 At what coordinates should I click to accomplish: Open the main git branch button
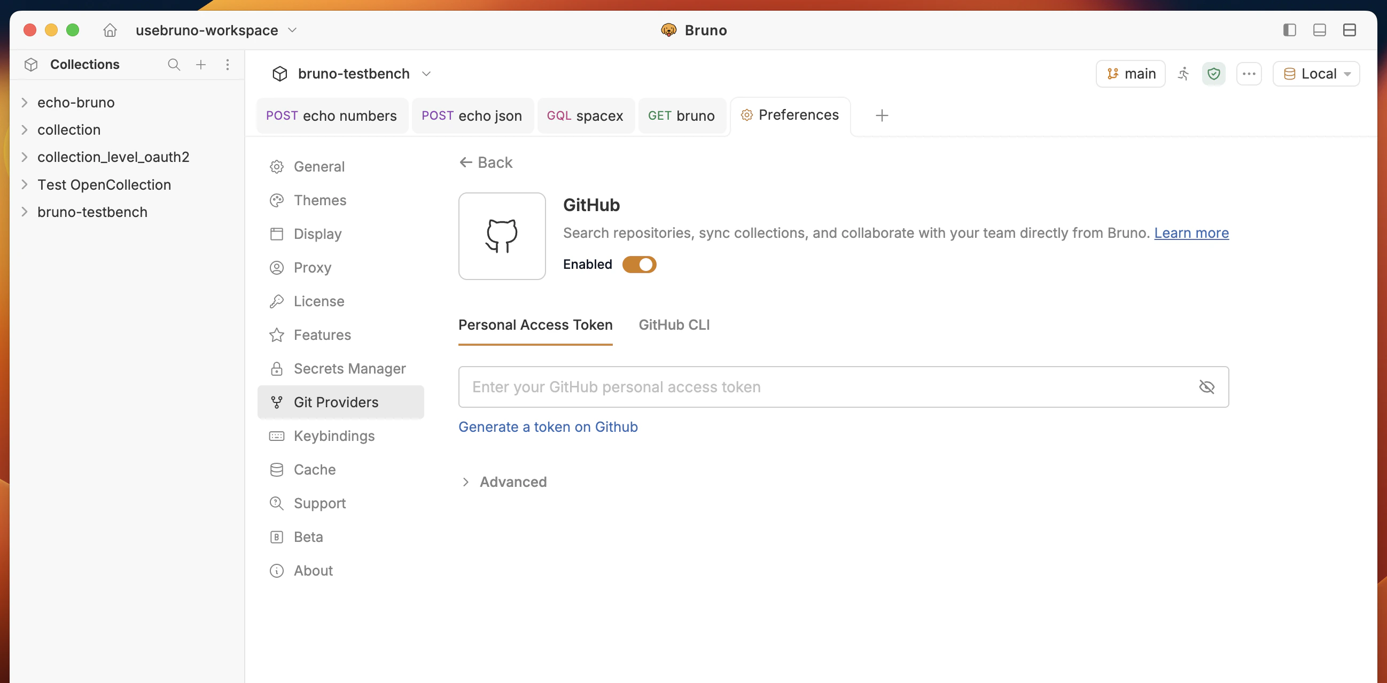click(1131, 74)
